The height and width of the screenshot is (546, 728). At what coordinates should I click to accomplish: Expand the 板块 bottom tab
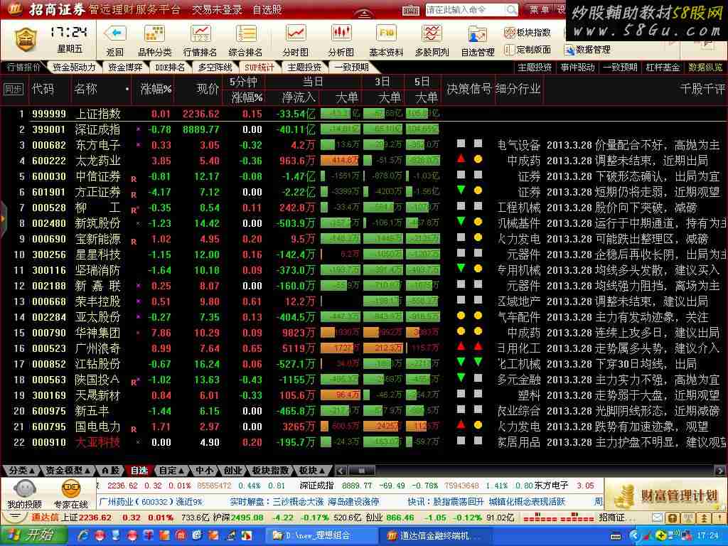pos(311,471)
